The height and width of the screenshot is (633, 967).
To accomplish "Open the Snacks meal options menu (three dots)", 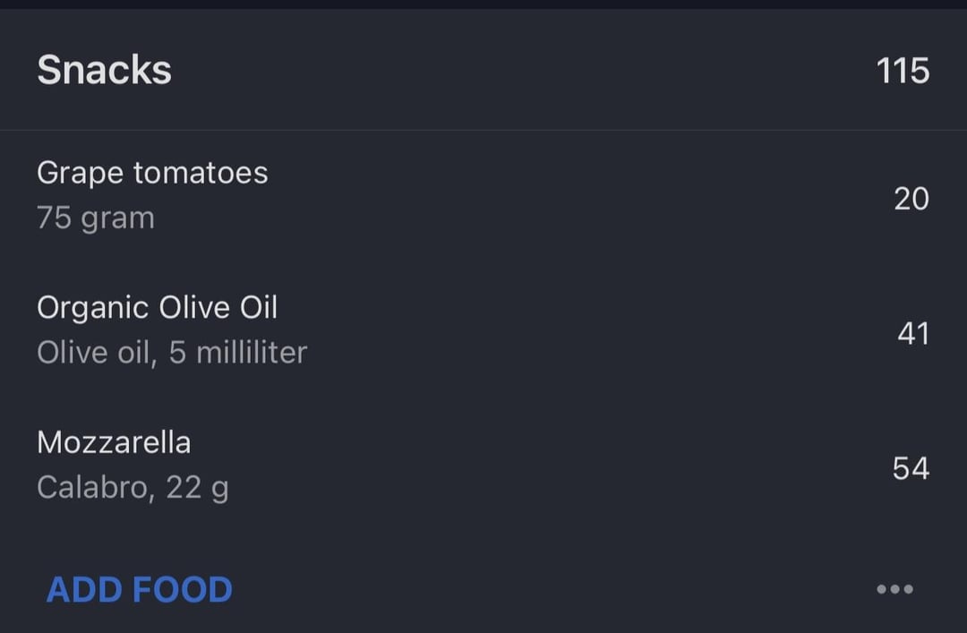I will click(894, 589).
